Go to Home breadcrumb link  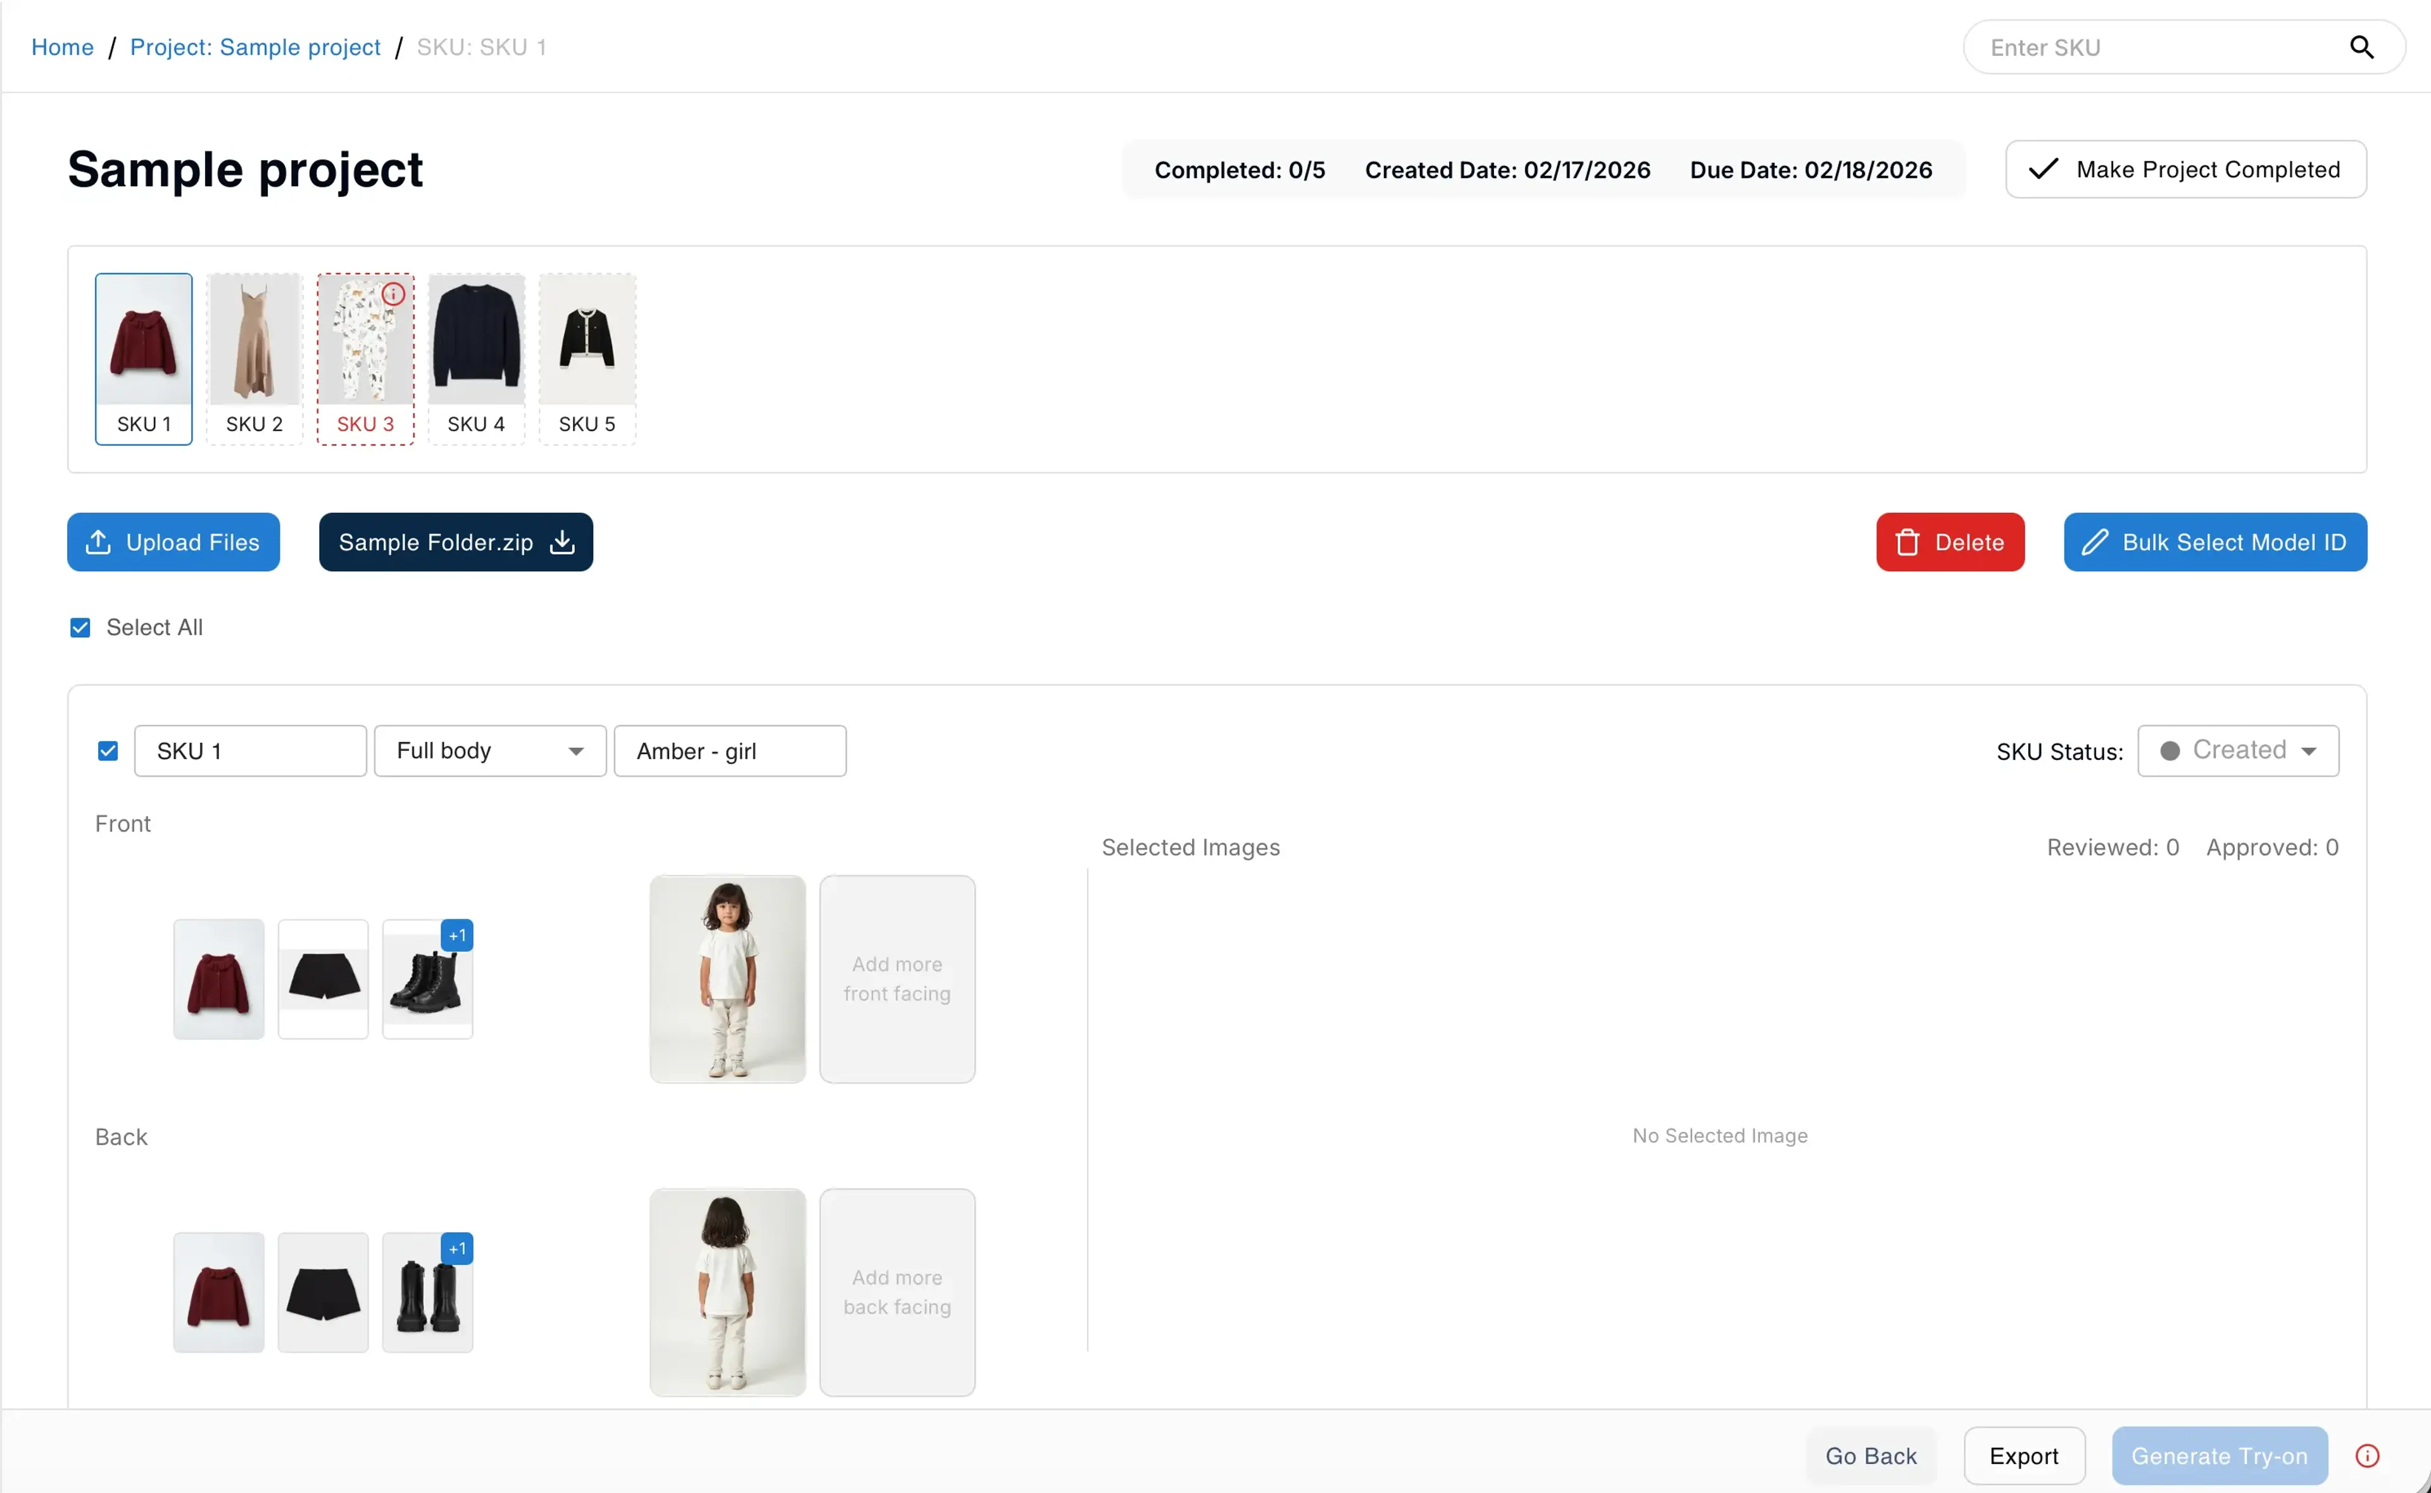point(62,46)
